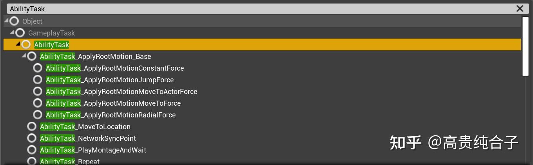
Task: Select the AbilityTask_Repeat class
Action: tap(70, 161)
